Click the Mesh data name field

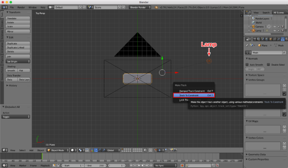(267, 53)
